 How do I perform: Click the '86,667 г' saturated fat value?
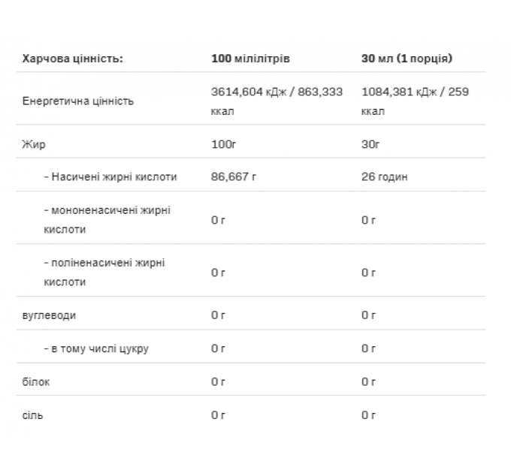[x=234, y=176]
